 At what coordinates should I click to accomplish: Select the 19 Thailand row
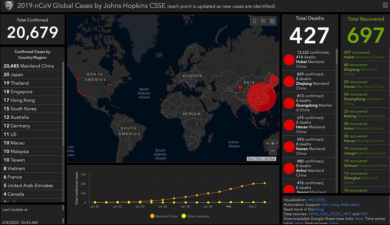pyautogui.click(x=32, y=83)
